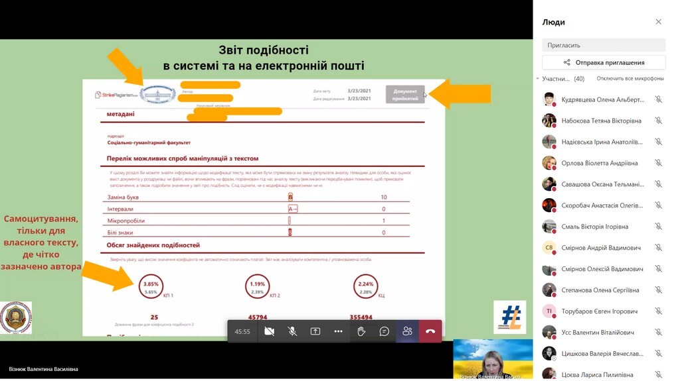
Task: Select participant Смірнов Олексій Вадимович
Action: [x=603, y=269]
